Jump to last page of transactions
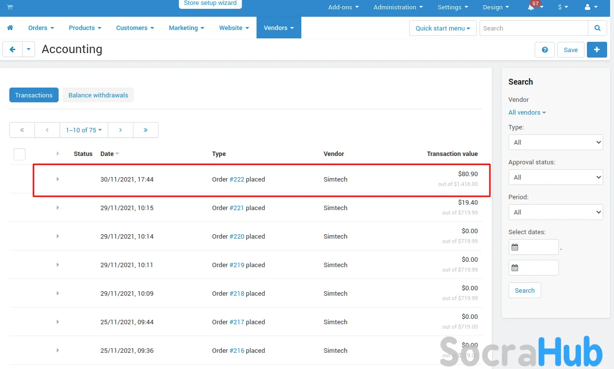Screen dimensions: 614x369 [146, 130]
